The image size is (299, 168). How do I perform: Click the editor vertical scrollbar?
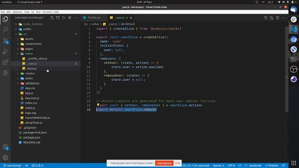click(x=286, y=70)
